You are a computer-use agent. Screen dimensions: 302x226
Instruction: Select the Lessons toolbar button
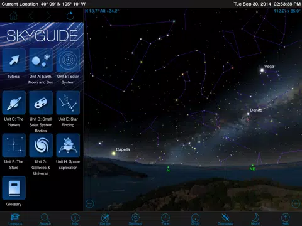(x=15, y=219)
